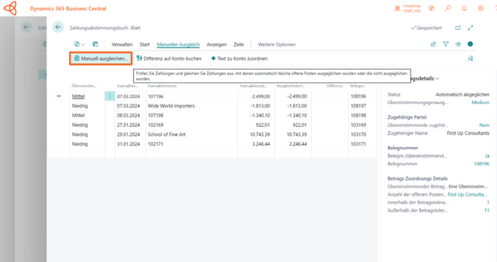The height and width of the screenshot is (262, 497).
Task: Open the Mittel link in first row
Action: click(x=78, y=96)
